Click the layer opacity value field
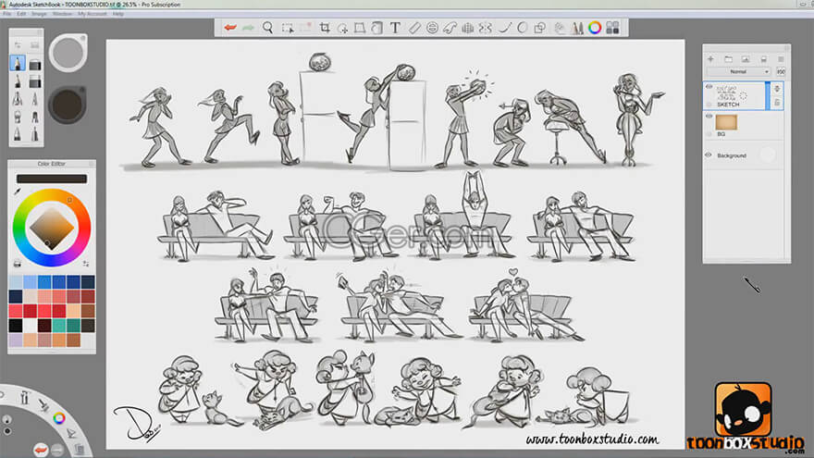 (781, 71)
